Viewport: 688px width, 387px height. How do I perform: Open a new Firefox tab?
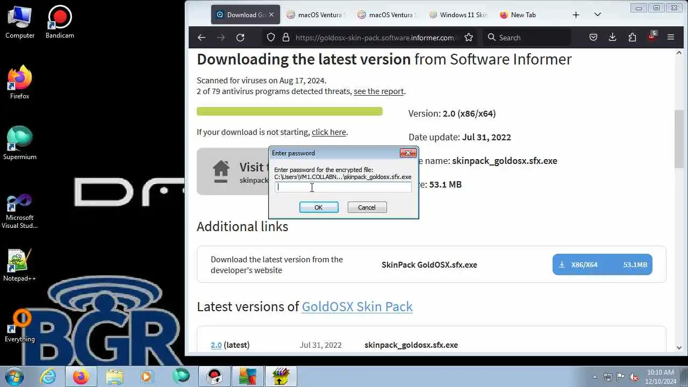[x=576, y=15]
